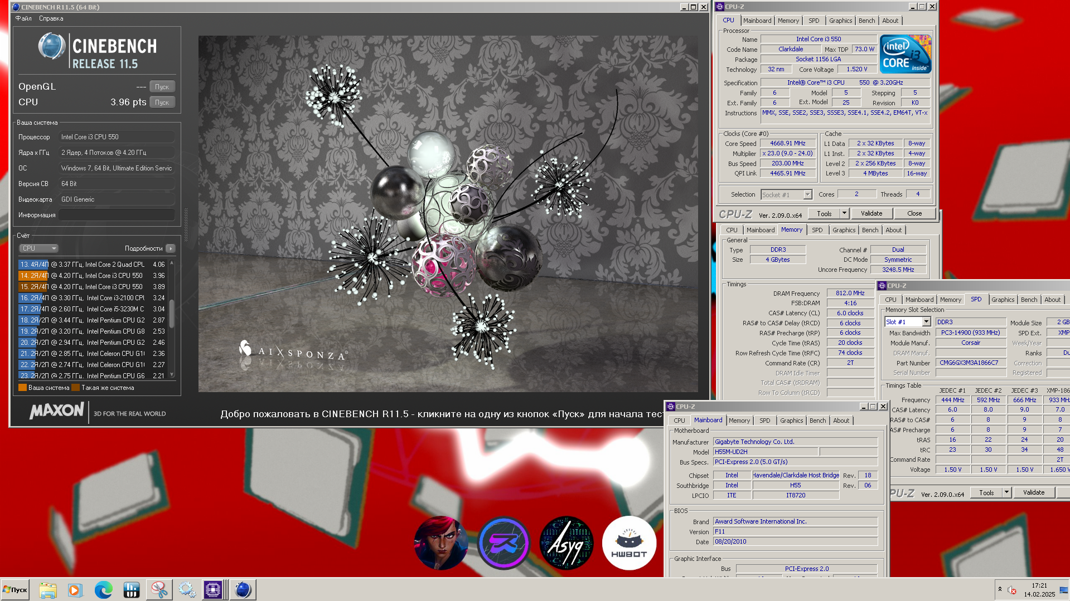The height and width of the screenshot is (601, 1070).
Task: Open About tab in top CPU-Z window
Action: tap(890, 21)
